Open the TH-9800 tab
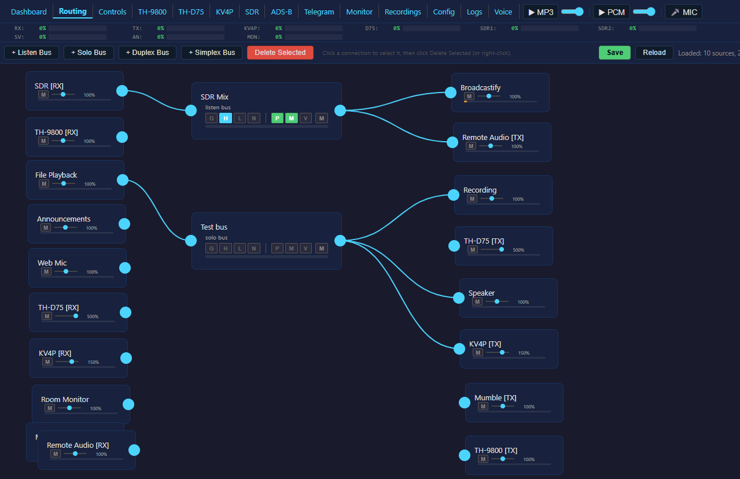The width and height of the screenshot is (740, 479). [x=152, y=12]
